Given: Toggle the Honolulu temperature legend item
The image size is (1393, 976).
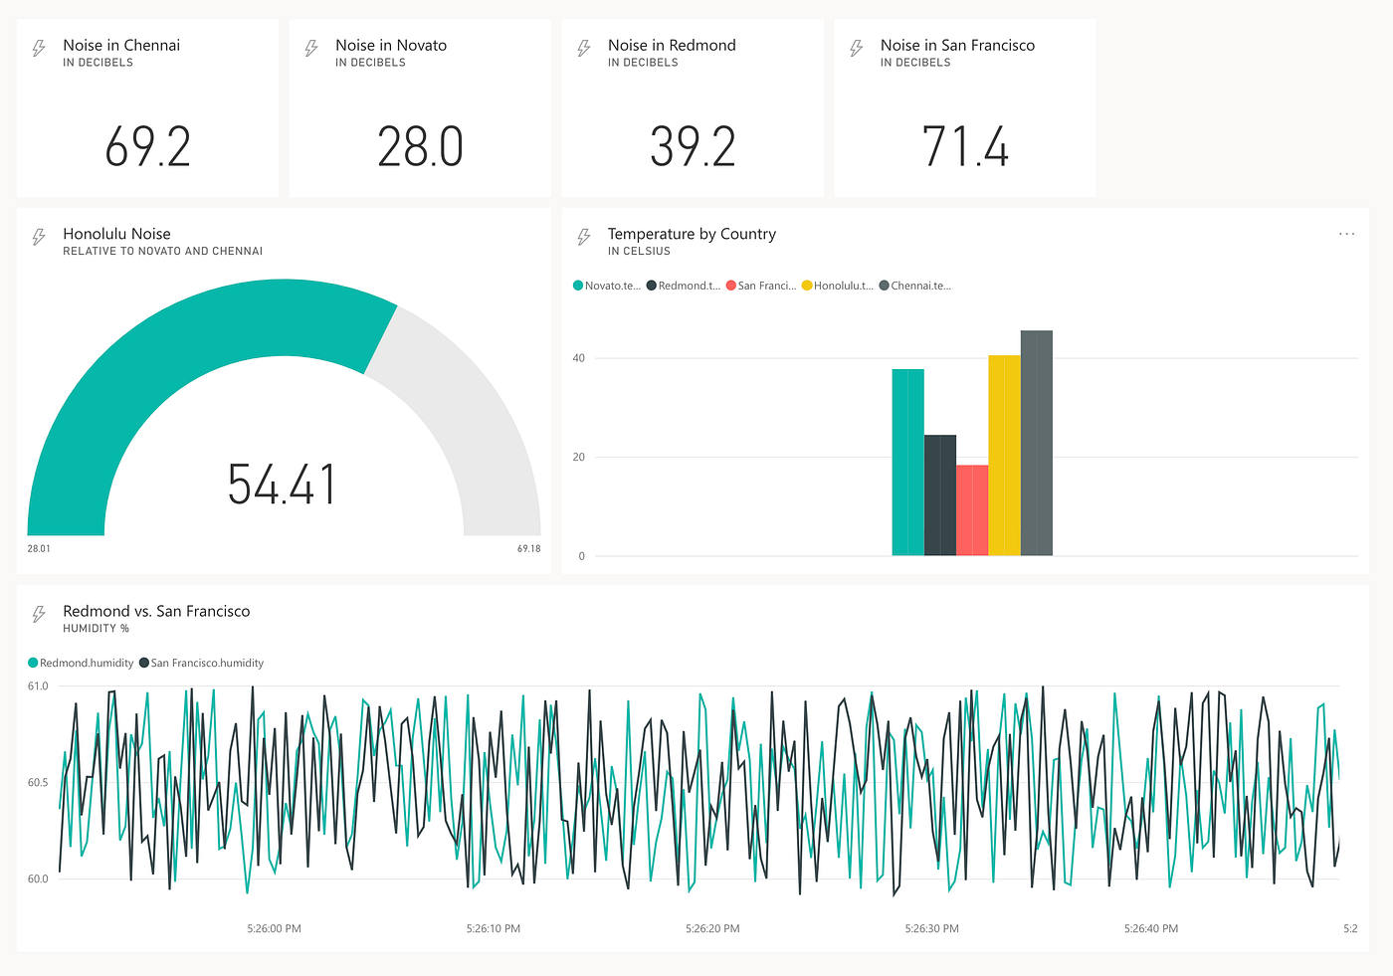Looking at the screenshot, I should 837,285.
